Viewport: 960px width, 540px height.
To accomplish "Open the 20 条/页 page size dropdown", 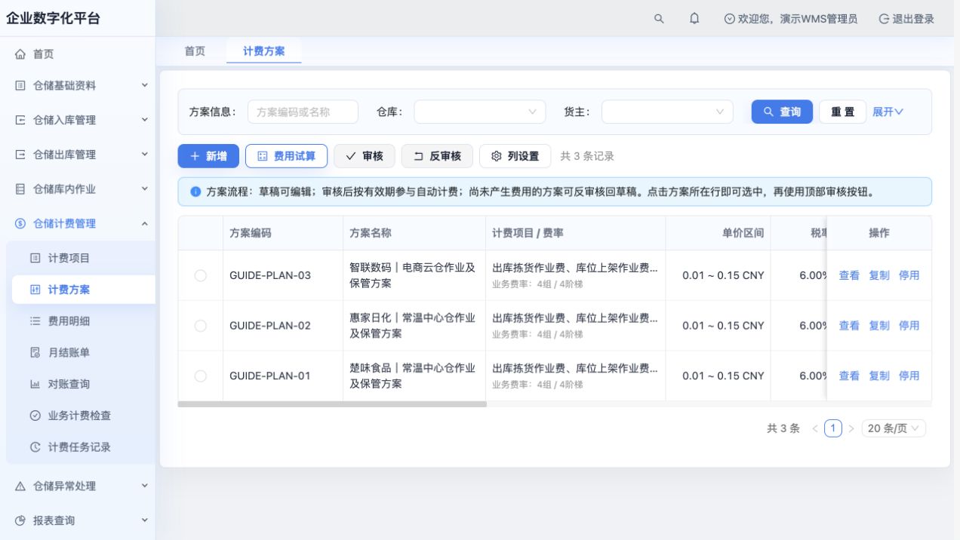I will click(894, 428).
